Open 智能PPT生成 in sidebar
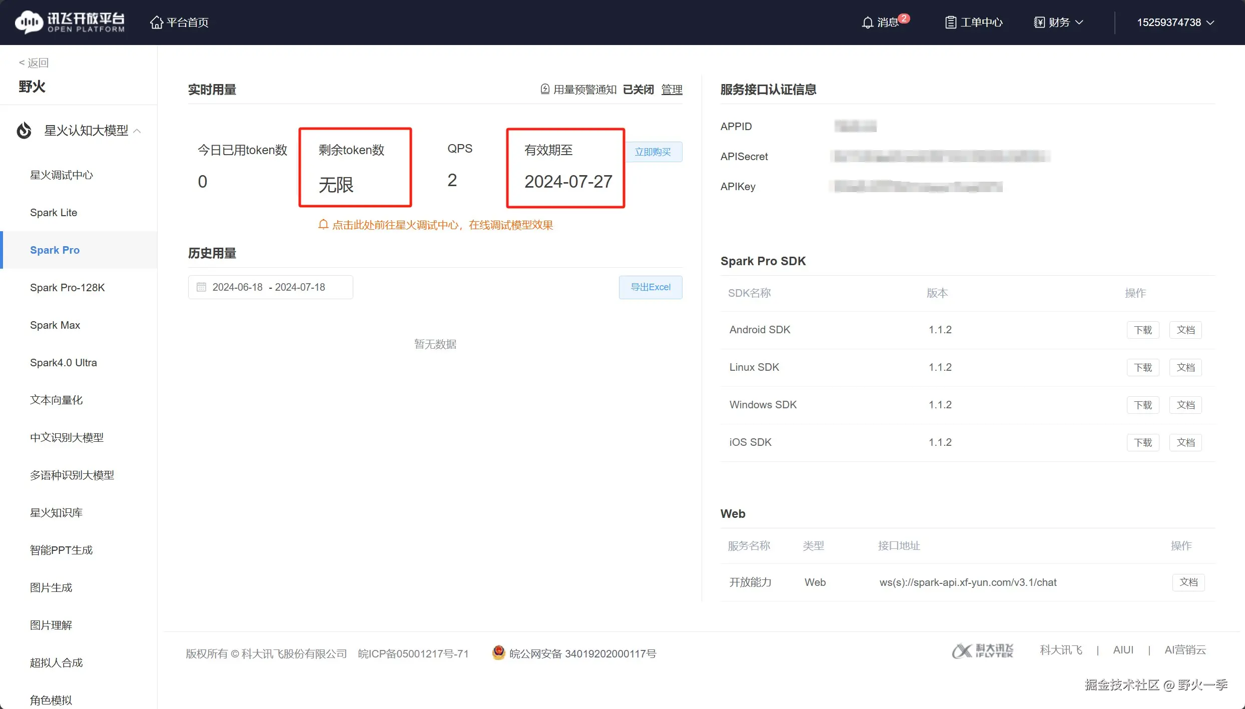This screenshot has width=1245, height=709. (62, 550)
